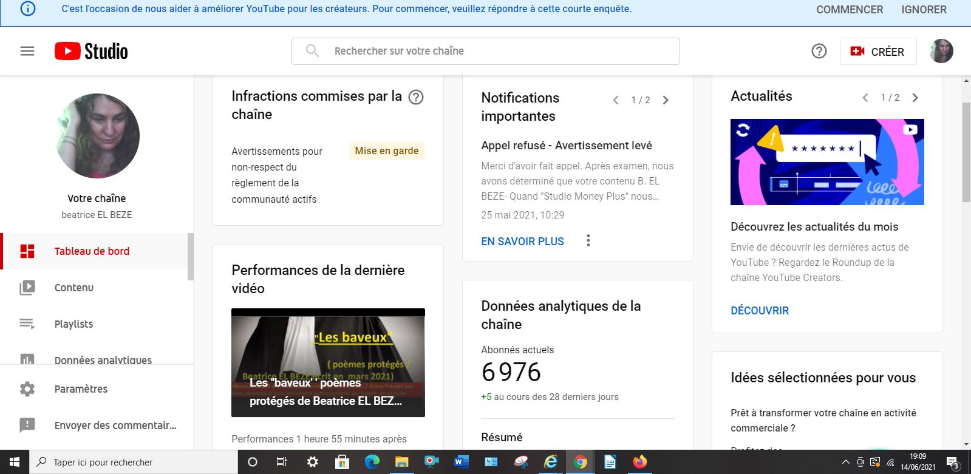
Task: Click the Contenu video library icon
Action: [x=27, y=288]
